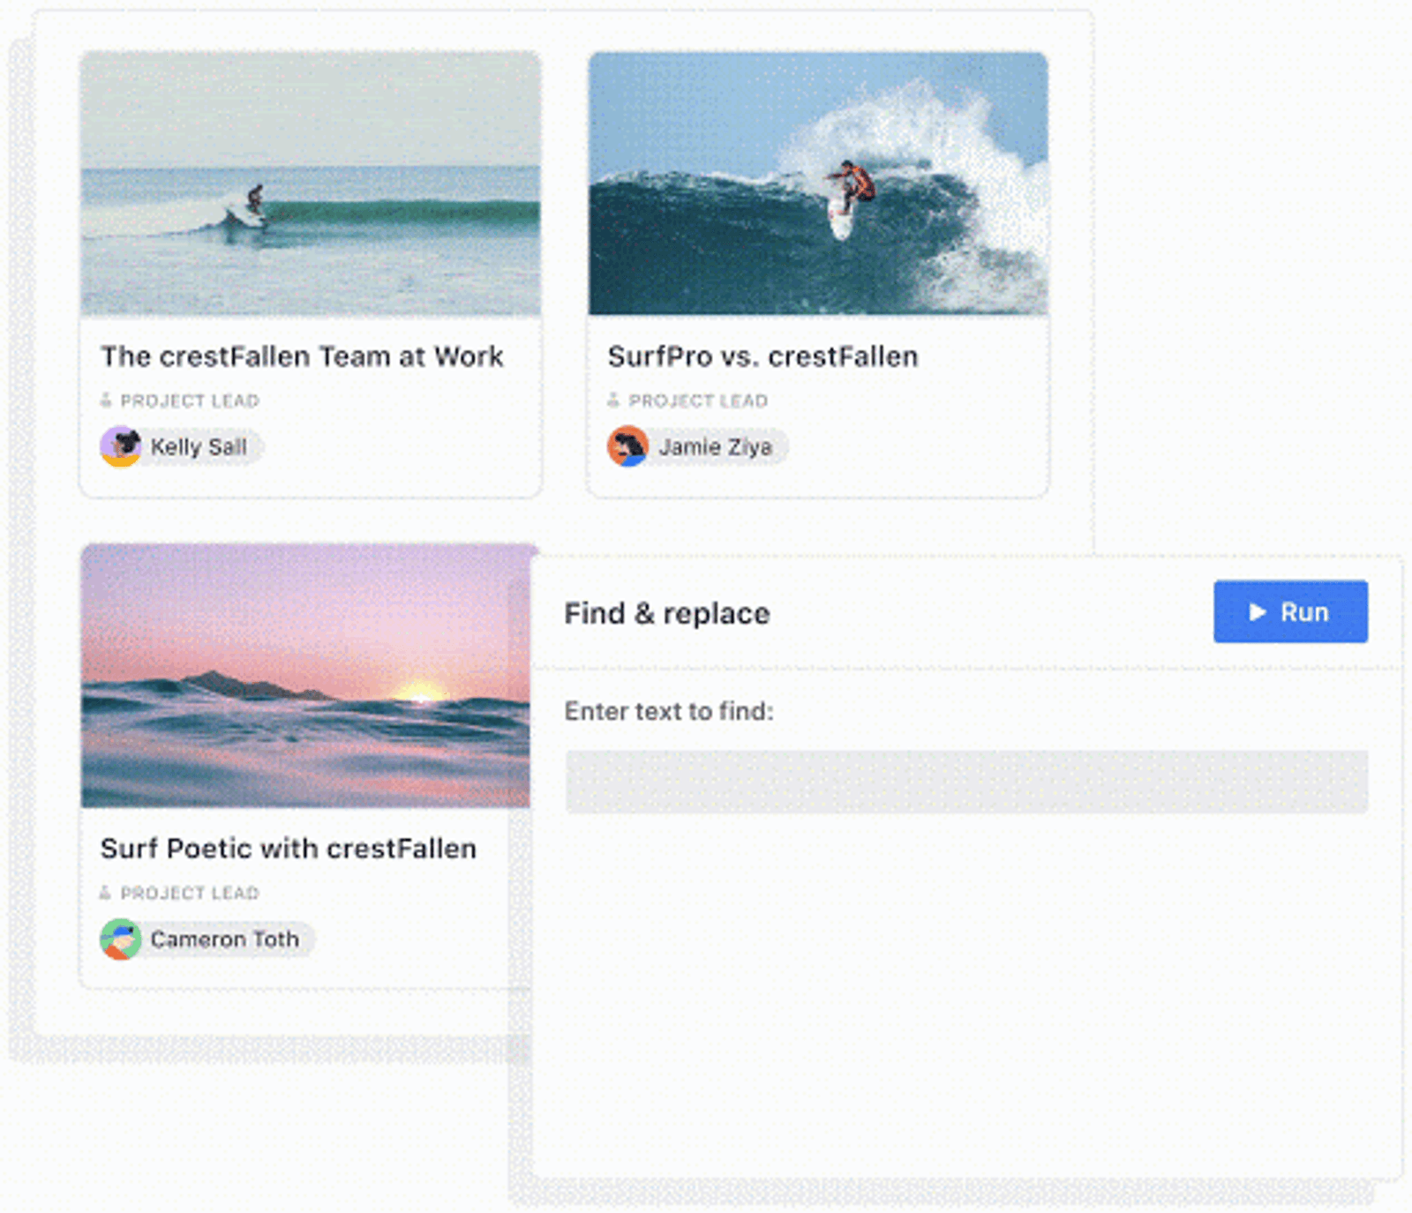Select the Cameron Toth avatar
Image resolution: width=1412 pixels, height=1213 pixels.
(121, 939)
